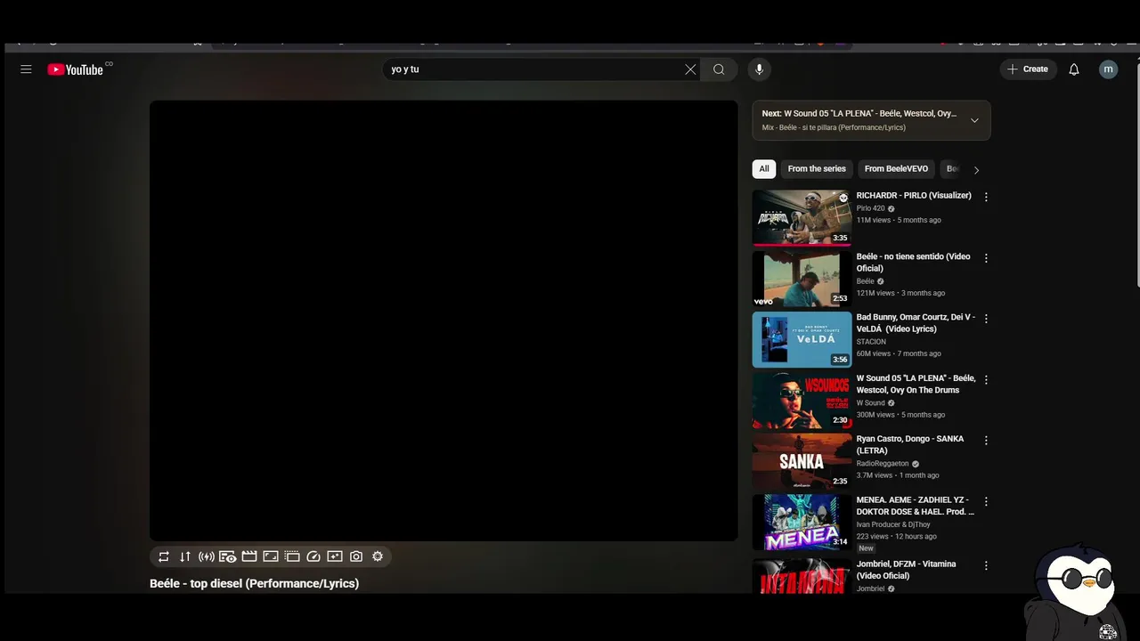
Task: Open the pop-up player icon
Action: point(292,556)
